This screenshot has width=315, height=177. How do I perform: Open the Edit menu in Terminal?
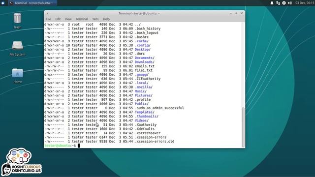tap(58, 19)
